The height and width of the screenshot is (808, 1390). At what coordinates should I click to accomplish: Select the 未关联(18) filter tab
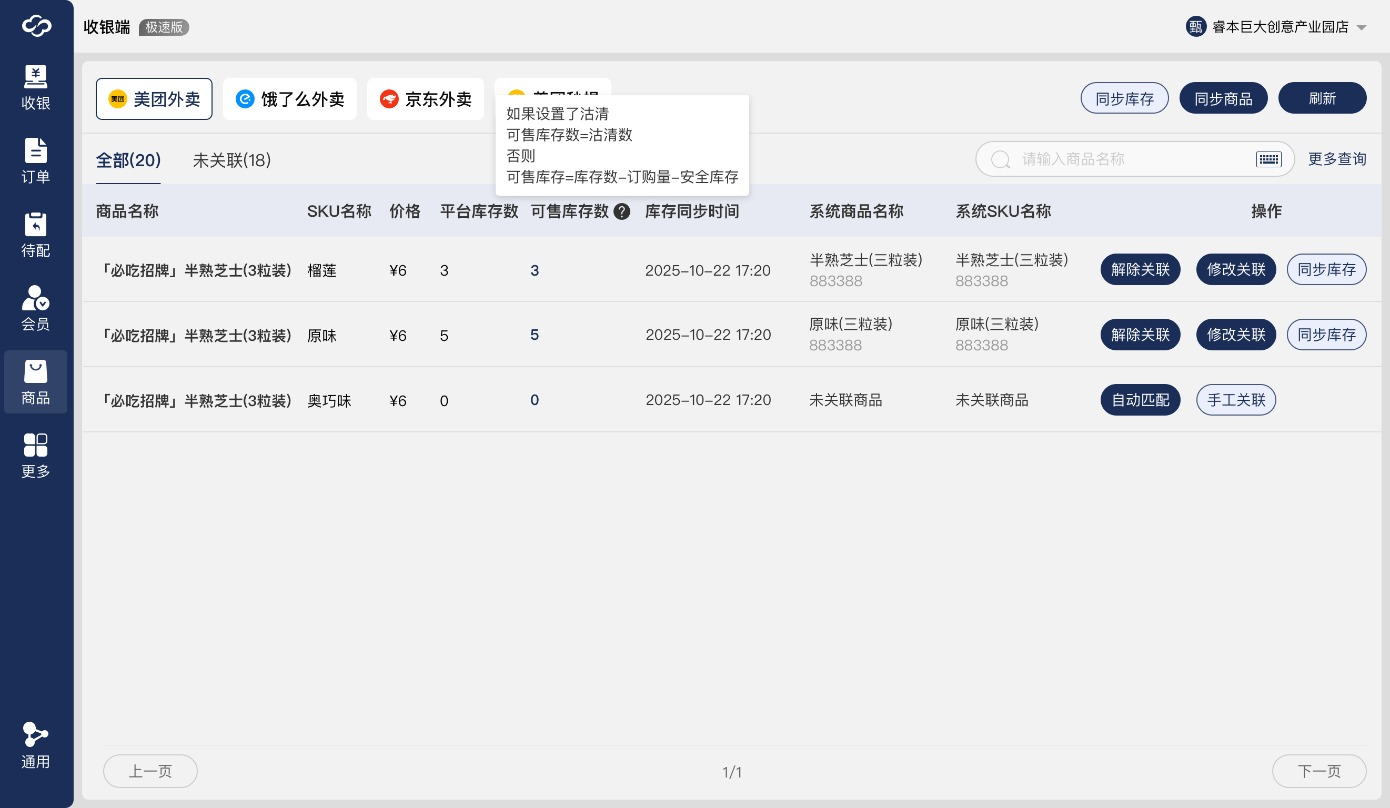pos(231,160)
